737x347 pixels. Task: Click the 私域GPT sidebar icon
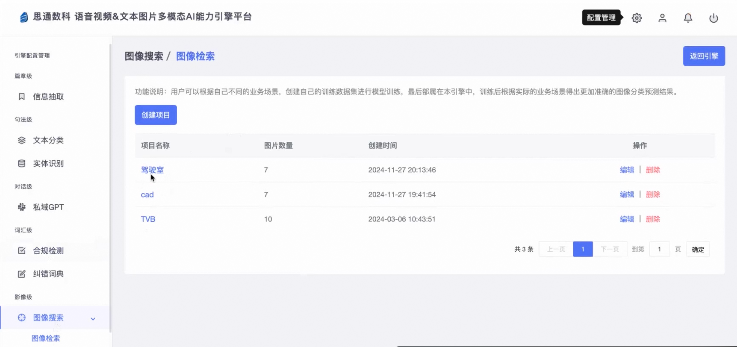pos(22,207)
